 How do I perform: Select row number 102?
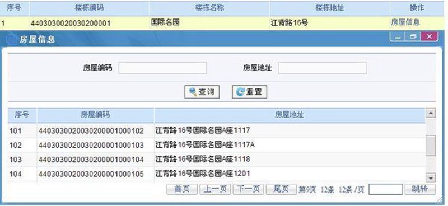pyautogui.click(x=16, y=145)
